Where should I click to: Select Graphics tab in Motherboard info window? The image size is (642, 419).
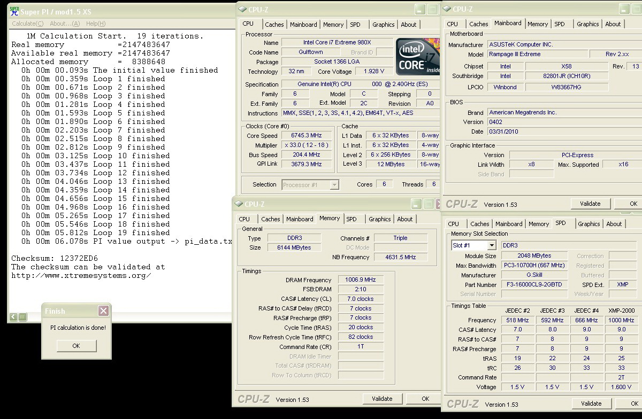tap(587, 24)
